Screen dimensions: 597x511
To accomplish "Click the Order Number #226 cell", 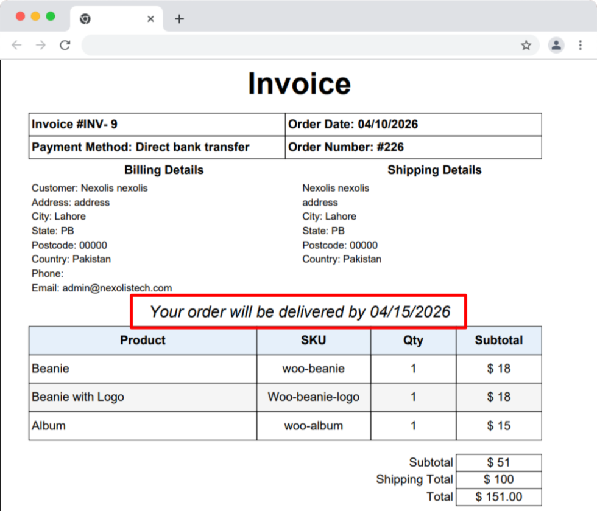I will pos(413,147).
